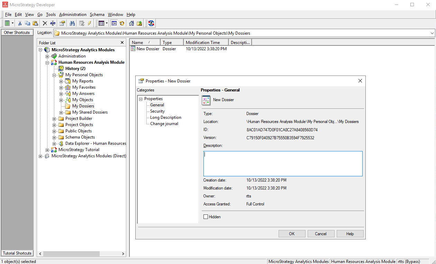The image size is (436, 264).
Task: Click the My Answers icon in tree
Action: tap(68, 94)
